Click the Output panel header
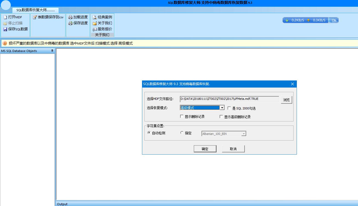This screenshot has width=358, height=206. tap(207, 204)
